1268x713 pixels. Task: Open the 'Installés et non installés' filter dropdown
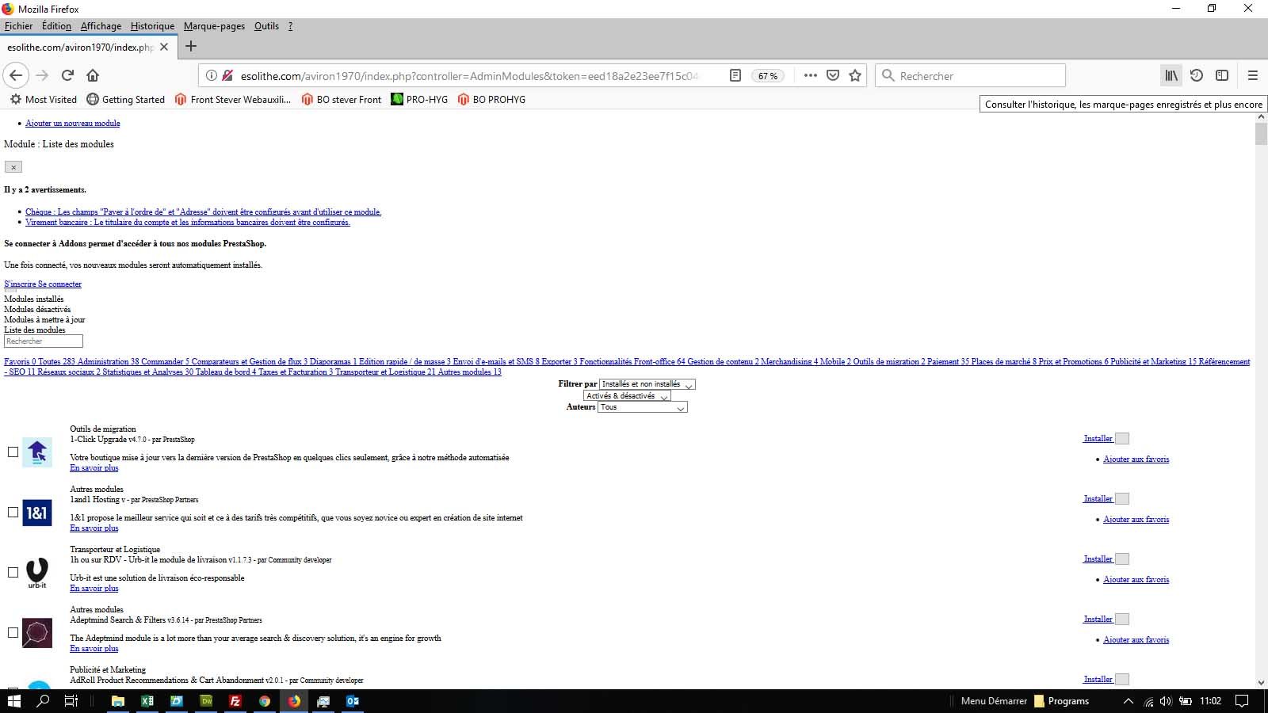click(647, 384)
